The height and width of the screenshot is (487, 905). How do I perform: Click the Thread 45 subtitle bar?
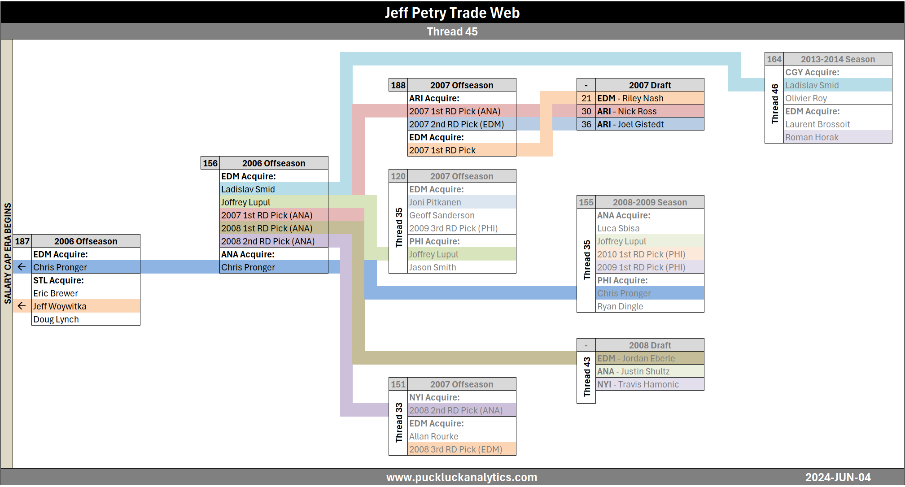point(452,31)
